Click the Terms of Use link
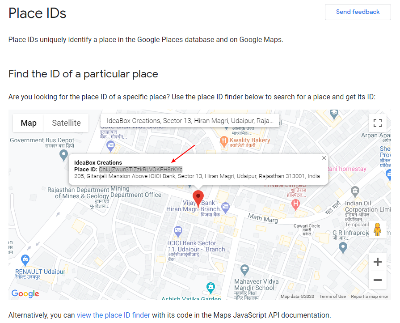400x323 pixels. (x=333, y=297)
